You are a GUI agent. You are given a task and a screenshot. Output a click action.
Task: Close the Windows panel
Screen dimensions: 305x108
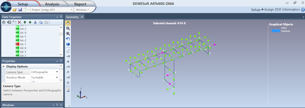click(x=61, y=105)
